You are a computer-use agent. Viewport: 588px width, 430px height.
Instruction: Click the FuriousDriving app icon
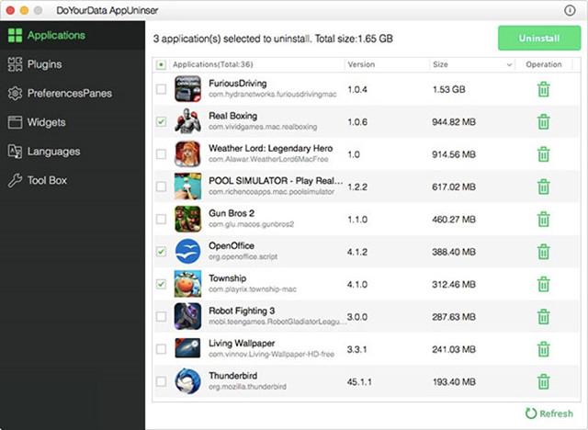coord(187,89)
